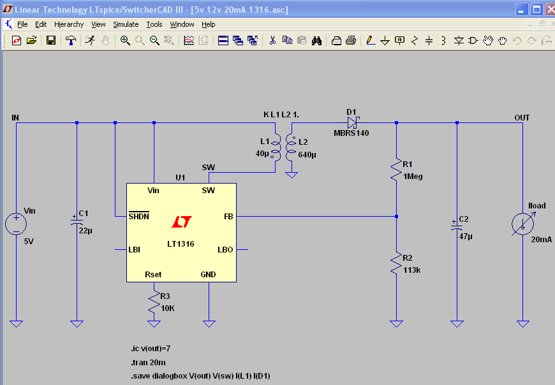The image size is (555, 385).
Task: Open the View menu
Action: tap(98, 24)
